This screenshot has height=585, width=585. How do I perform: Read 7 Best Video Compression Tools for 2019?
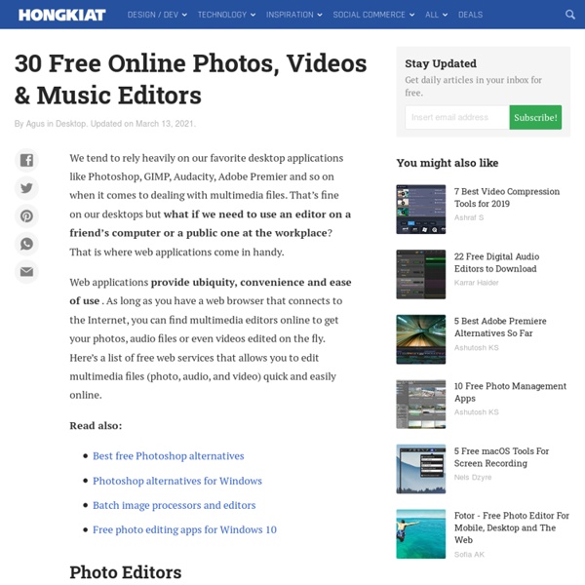(x=507, y=197)
